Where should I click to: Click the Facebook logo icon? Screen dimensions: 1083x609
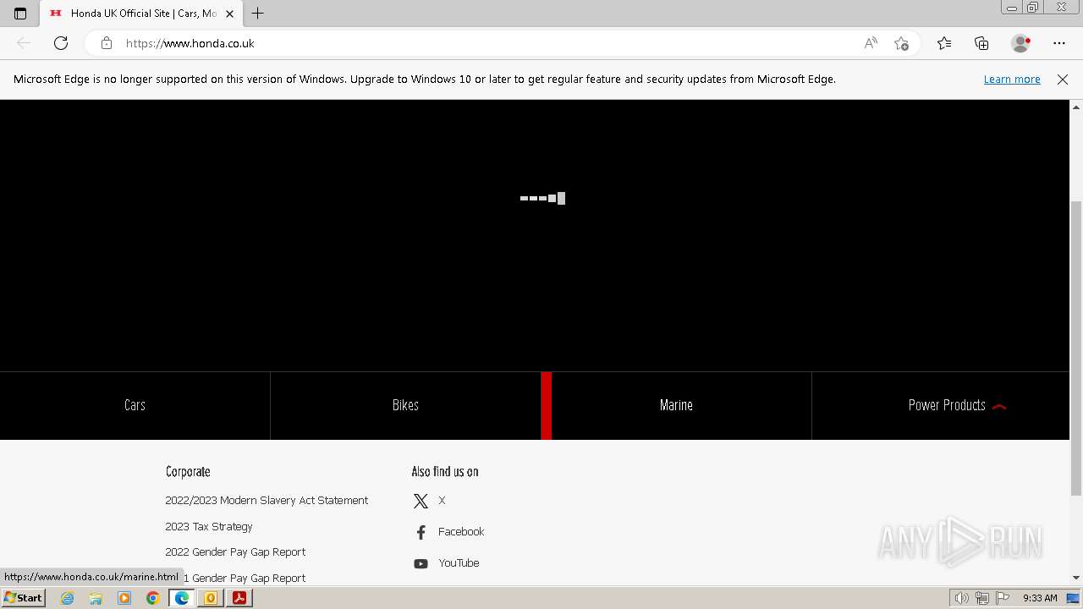coord(421,532)
